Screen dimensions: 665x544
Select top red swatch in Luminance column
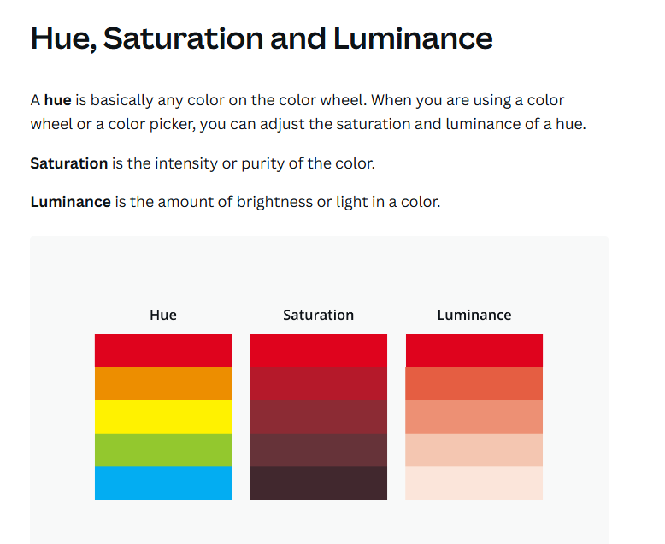(474, 350)
